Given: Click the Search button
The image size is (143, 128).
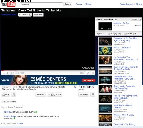Looking at the screenshot, I should (68, 4).
